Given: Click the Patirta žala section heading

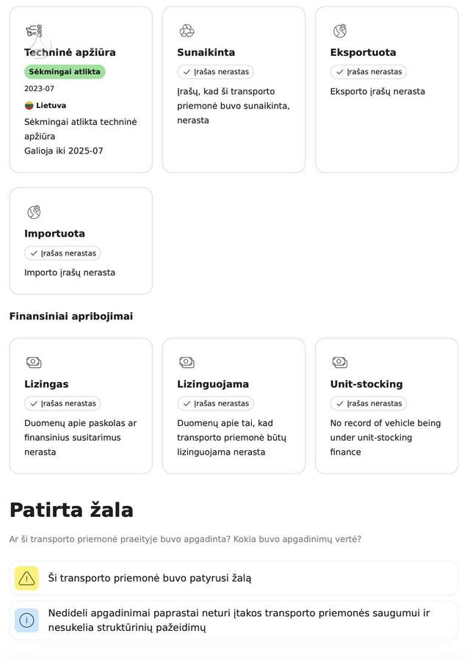Looking at the screenshot, I should coord(71,510).
